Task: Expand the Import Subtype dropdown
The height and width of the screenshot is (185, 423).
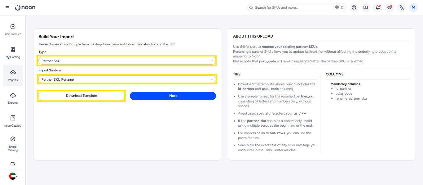Action: [x=127, y=79]
